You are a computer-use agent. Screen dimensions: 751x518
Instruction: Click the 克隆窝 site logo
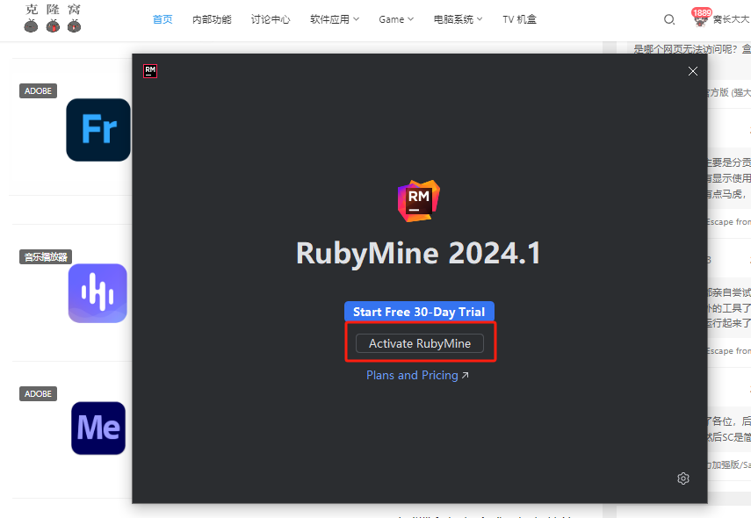pos(53,18)
